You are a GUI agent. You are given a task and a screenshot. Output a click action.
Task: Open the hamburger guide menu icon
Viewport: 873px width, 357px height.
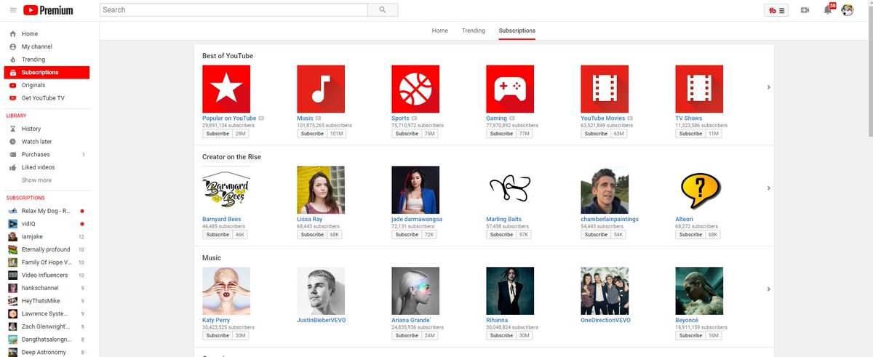13,10
